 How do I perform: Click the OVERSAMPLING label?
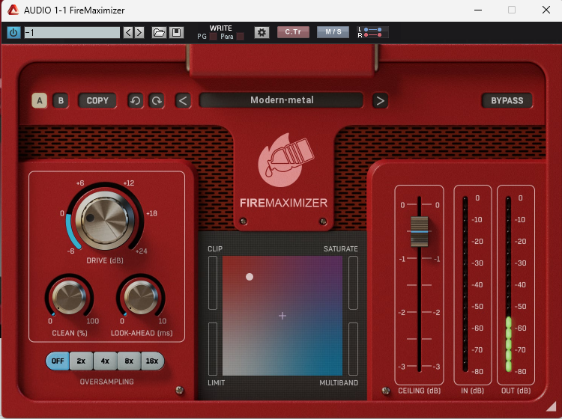point(106,382)
